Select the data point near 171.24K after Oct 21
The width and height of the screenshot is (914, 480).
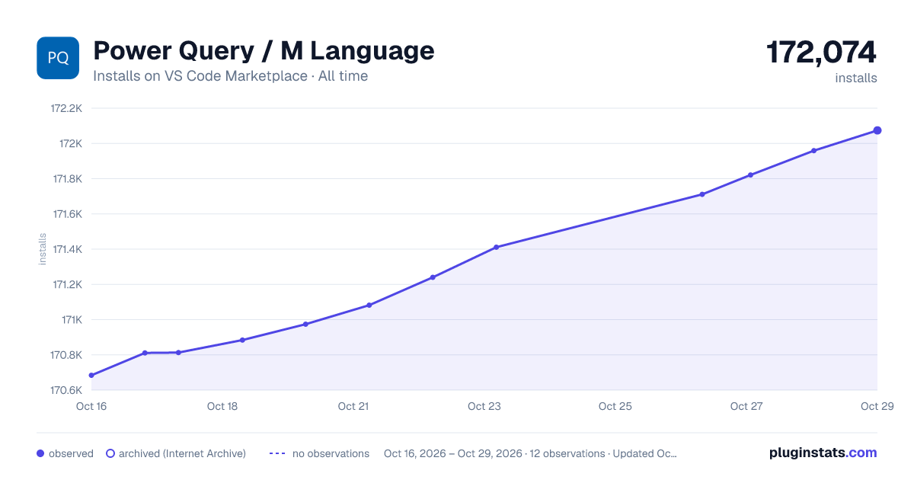tap(433, 277)
